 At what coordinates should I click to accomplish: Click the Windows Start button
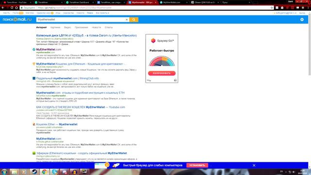click(4, 172)
